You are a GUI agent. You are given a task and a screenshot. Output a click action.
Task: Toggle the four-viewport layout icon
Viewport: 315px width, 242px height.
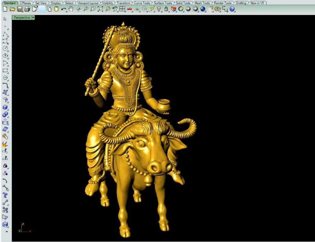pyautogui.click(x=122, y=9)
